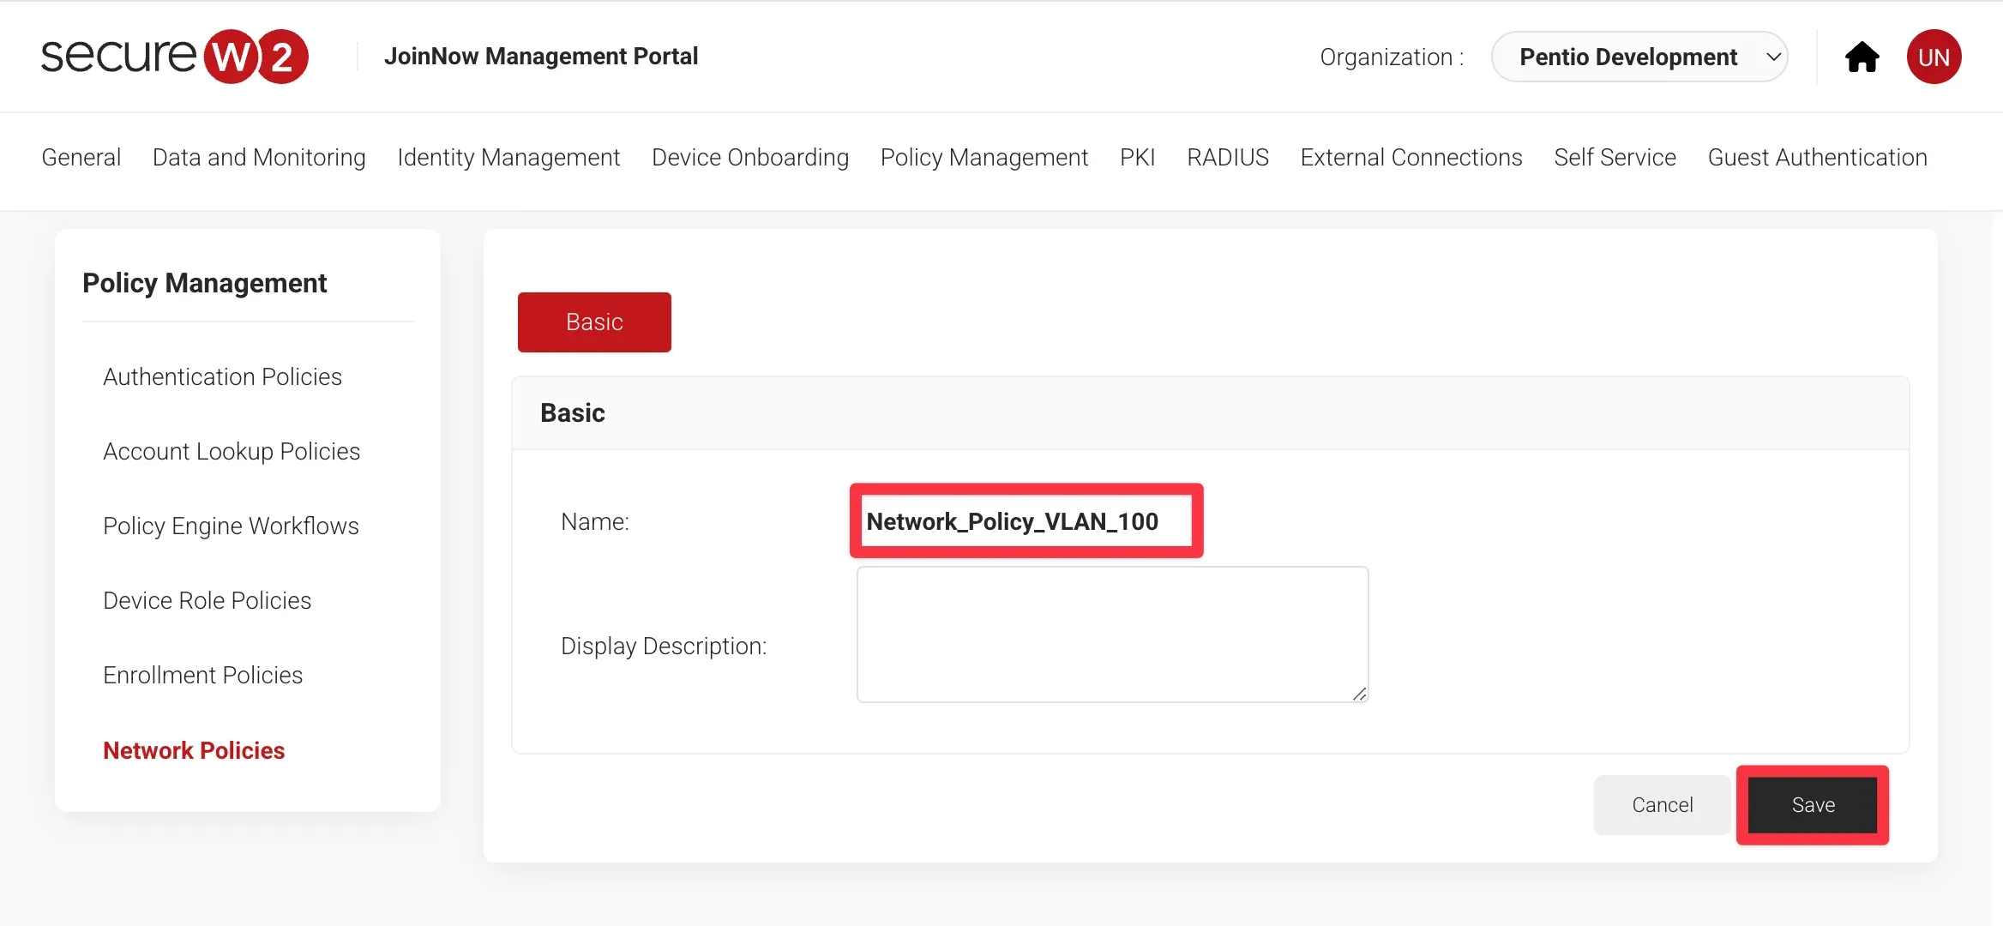Open the Identity Management menu
Viewport: 2003px width, 926px height.
(508, 158)
